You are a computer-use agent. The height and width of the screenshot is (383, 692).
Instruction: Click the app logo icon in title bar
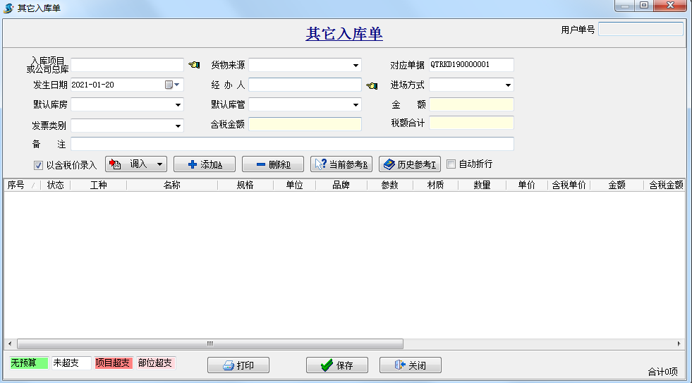point(8,8)
